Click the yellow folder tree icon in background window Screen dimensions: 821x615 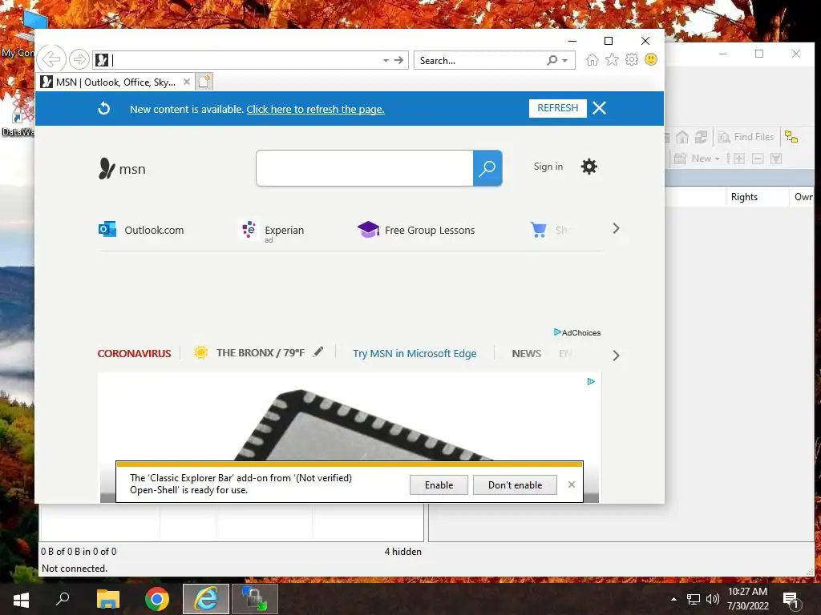coord(791,137)
